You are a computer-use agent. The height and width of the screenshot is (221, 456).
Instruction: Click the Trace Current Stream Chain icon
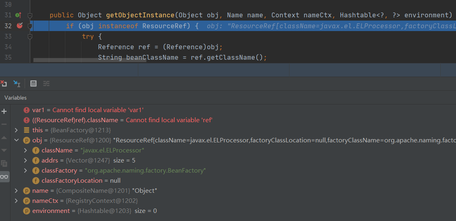[x=46, y=83]
